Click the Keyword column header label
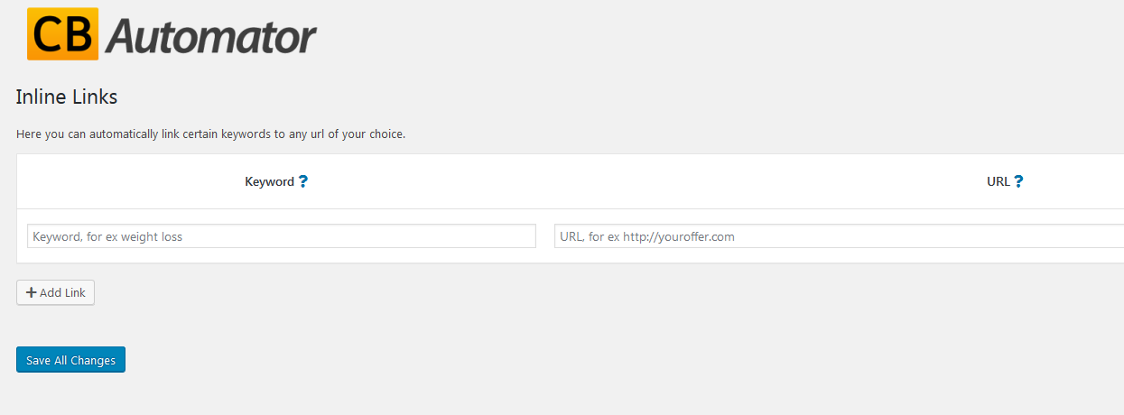Screen dimensions: 1124x415 point(269,181)
